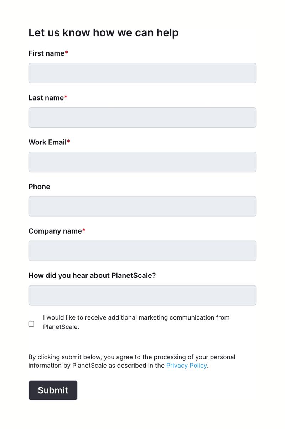This screenshot has width=285, height=429.
Task: Open the Privacy Policy link
Action: click(x=186, y=366)
